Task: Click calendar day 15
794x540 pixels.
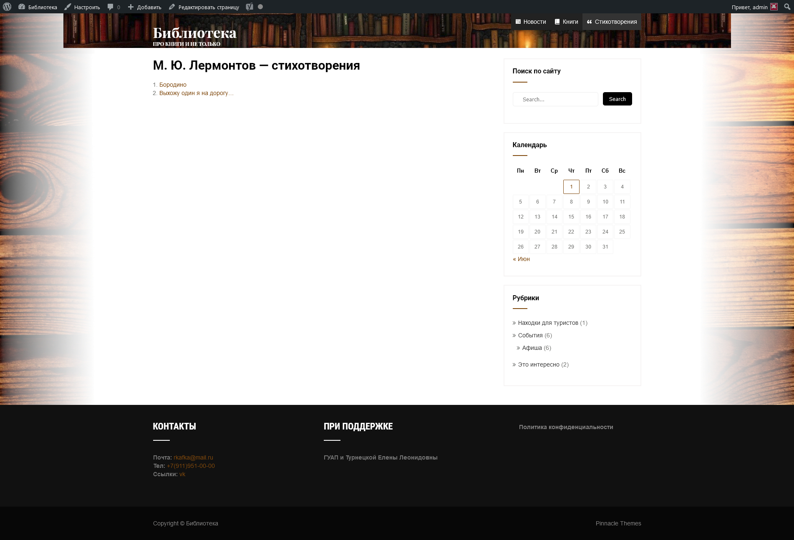Action: (x=571, y=217)
